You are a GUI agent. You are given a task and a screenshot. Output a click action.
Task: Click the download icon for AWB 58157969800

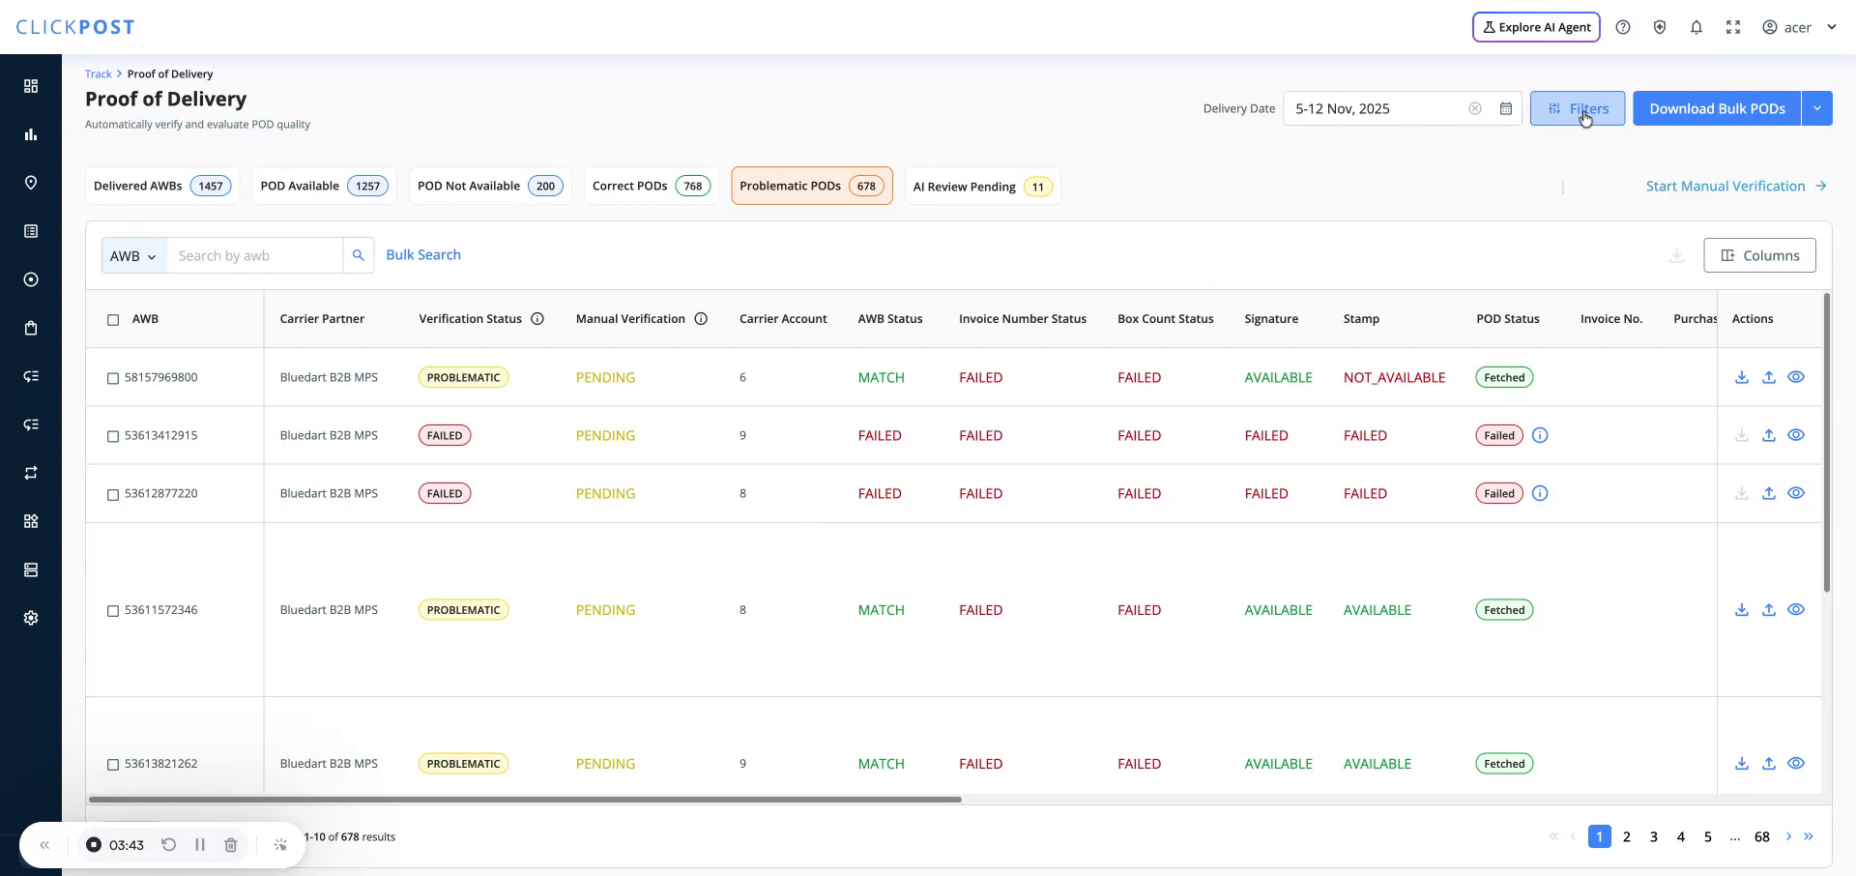pos(1742,377)
